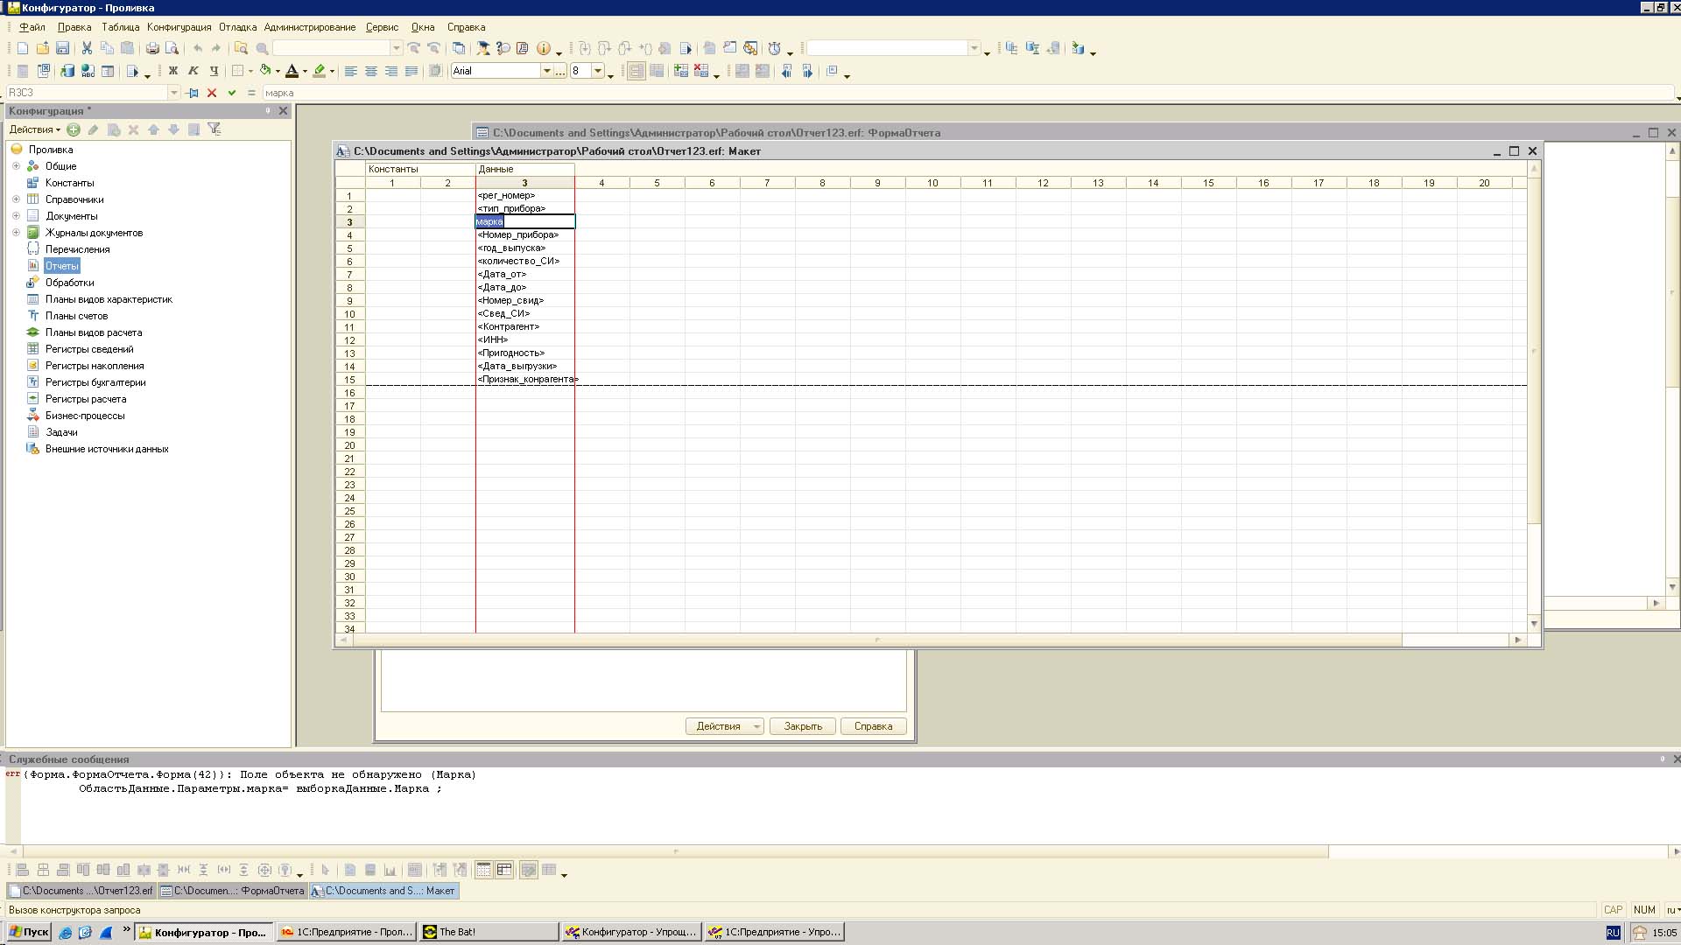Expand the Документы tree node
Screen dimensions: 1681x945
coord(16,216)
